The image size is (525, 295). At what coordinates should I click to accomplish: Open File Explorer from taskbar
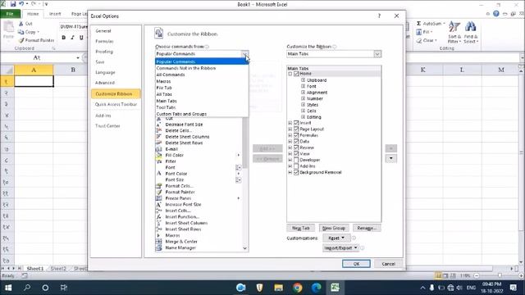click(x=278, y=288)
